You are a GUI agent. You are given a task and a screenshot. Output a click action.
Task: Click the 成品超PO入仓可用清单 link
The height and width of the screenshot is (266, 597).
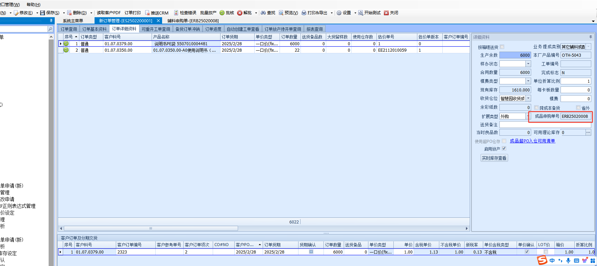coord(533,141)
